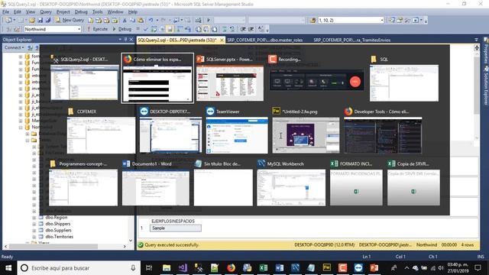Expand the dbo.Region table node
This screenshot has height=275, width=489.
click(34, 217)
